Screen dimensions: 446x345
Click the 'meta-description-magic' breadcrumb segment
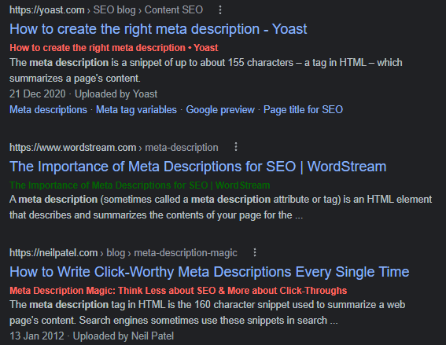186,253
